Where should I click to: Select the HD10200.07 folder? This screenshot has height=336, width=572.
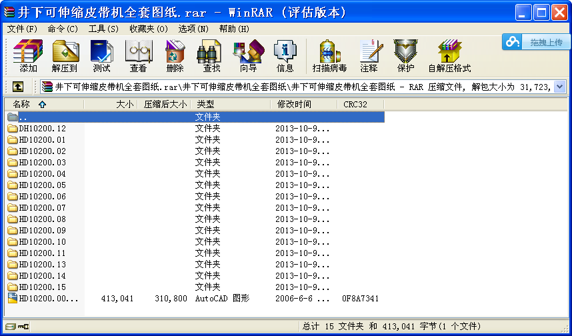click(42, 208)
